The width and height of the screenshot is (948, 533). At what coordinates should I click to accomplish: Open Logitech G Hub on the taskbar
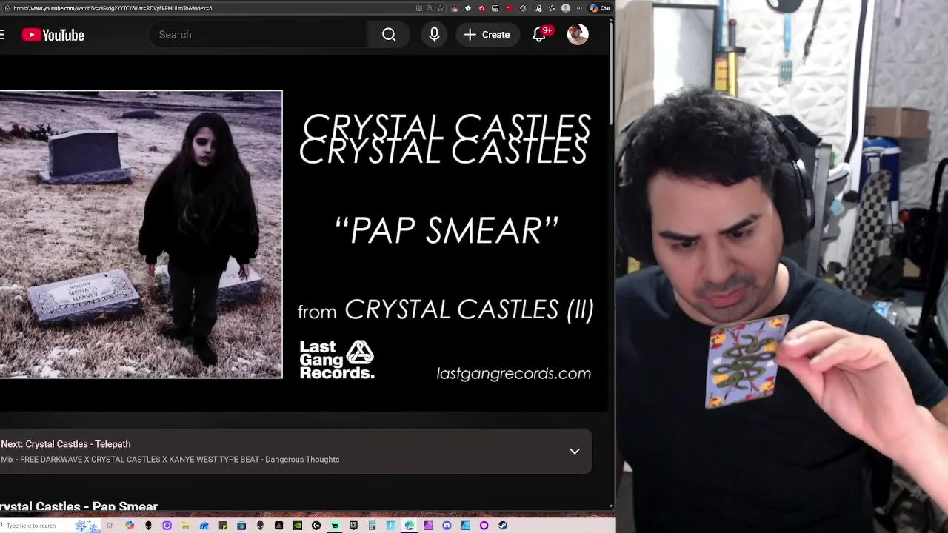316,526
